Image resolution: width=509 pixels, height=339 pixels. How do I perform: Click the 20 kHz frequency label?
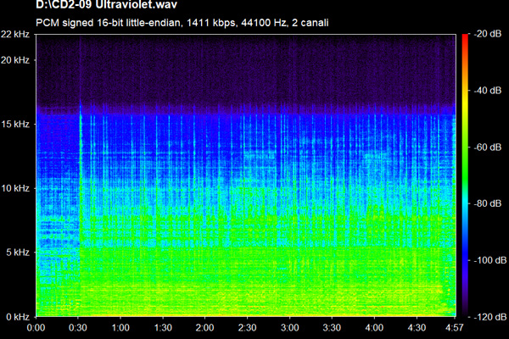[15, 60]
